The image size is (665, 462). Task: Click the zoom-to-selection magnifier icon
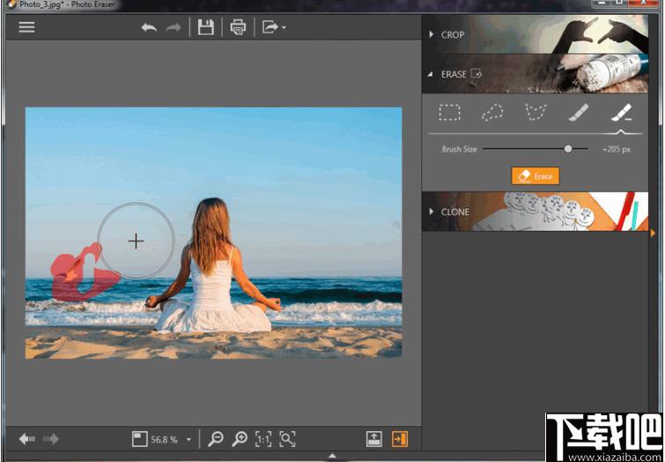point(287,439)
